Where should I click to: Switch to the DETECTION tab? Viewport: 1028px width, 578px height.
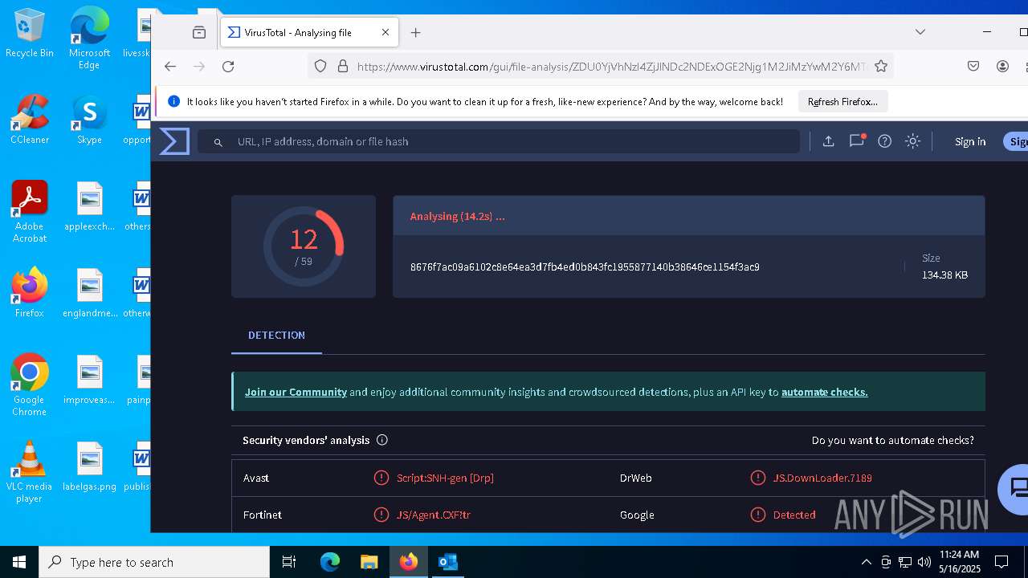click(x=276, y=336)
